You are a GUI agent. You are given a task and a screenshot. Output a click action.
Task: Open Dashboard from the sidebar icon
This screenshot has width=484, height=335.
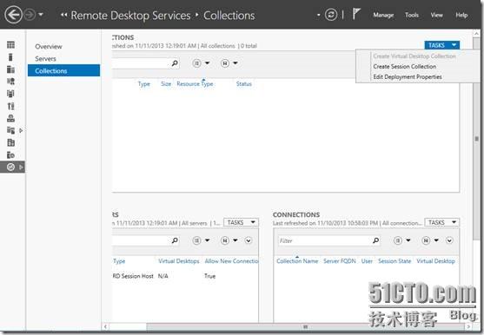(10, 45)
